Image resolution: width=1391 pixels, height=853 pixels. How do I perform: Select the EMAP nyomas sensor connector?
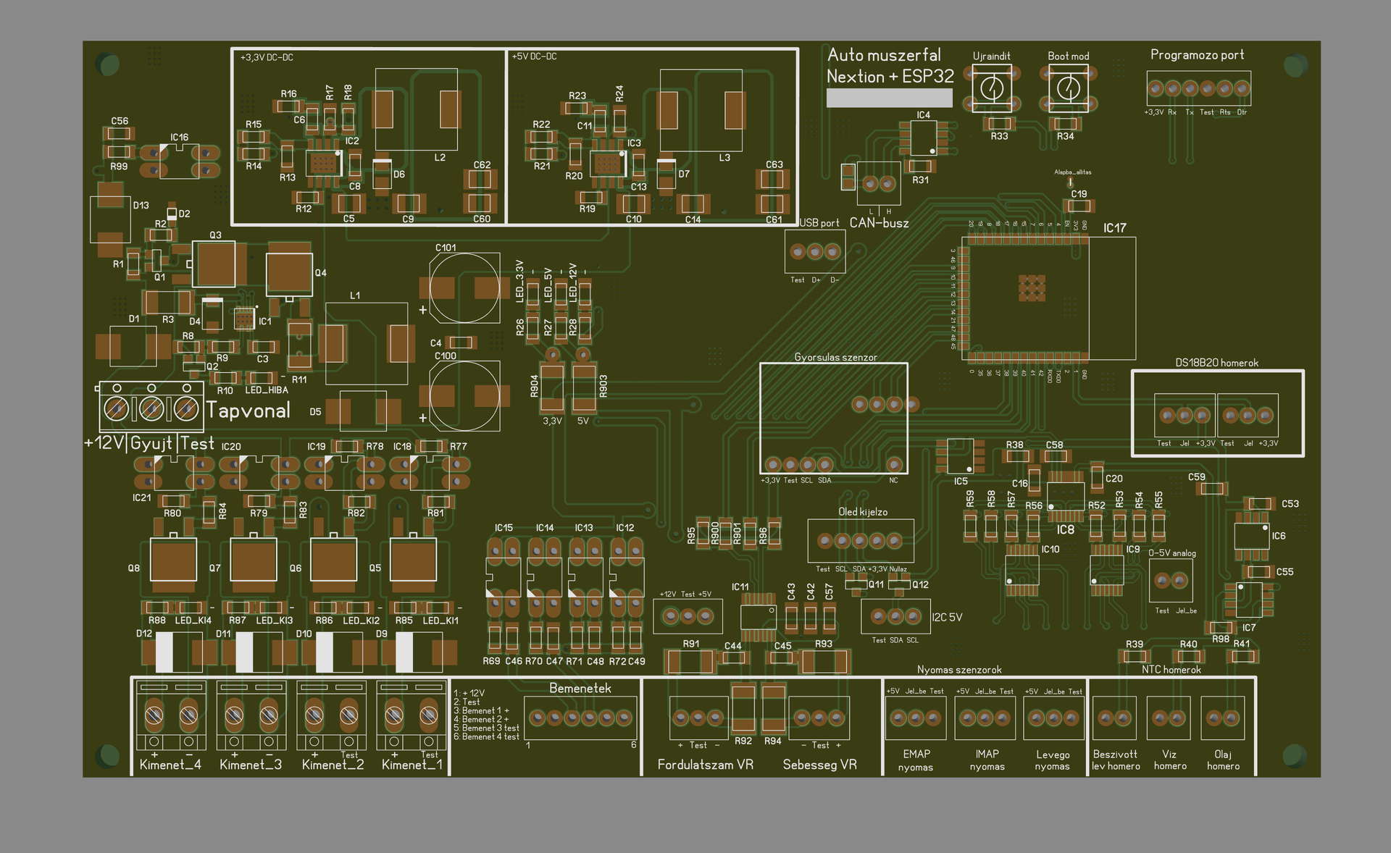[916, 718]
